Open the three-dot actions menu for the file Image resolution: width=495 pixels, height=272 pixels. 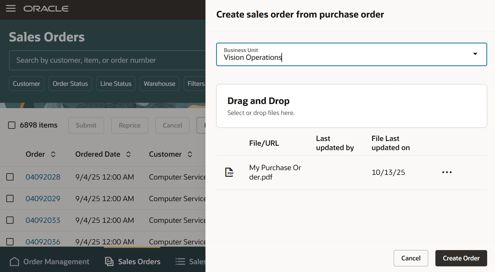pos(447,172)
